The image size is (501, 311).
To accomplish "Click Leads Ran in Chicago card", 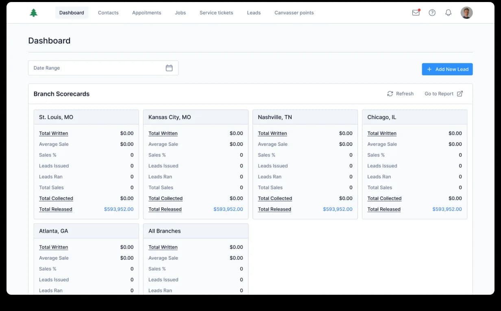I will click(379, 177).
